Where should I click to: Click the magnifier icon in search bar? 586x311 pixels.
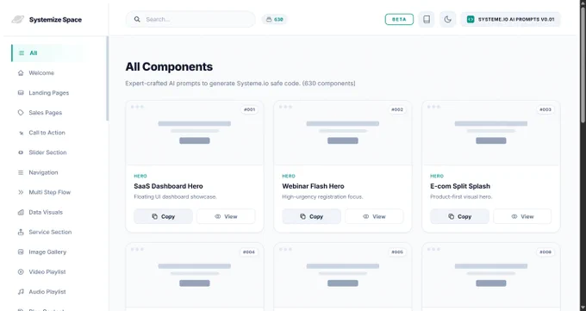pyautogui.click(x=137, y=20)
